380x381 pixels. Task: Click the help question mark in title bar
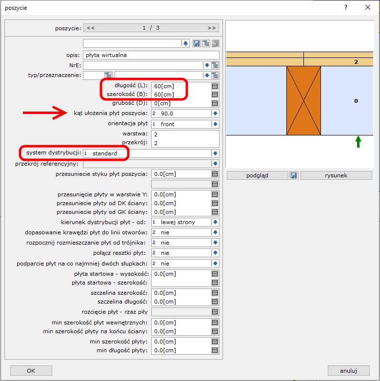[345, 8]
